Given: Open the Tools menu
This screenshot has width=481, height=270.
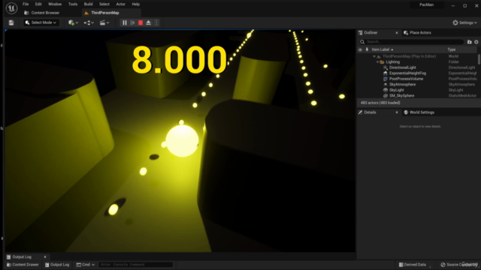Looking at the screenshot, I should [x=73, y=4].
